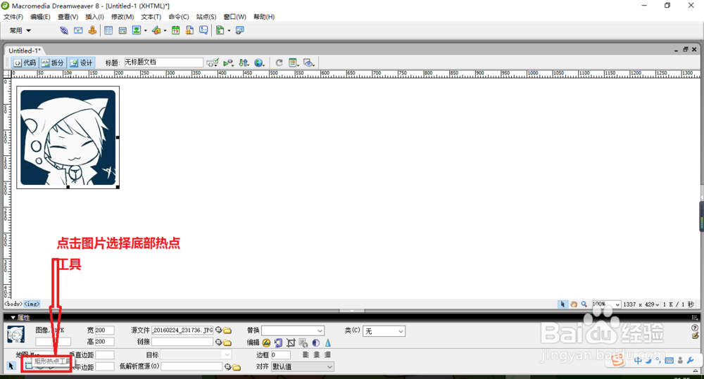Open the 修改(M) menu
The image size is (704, 379).
click(x=122, y=17)
